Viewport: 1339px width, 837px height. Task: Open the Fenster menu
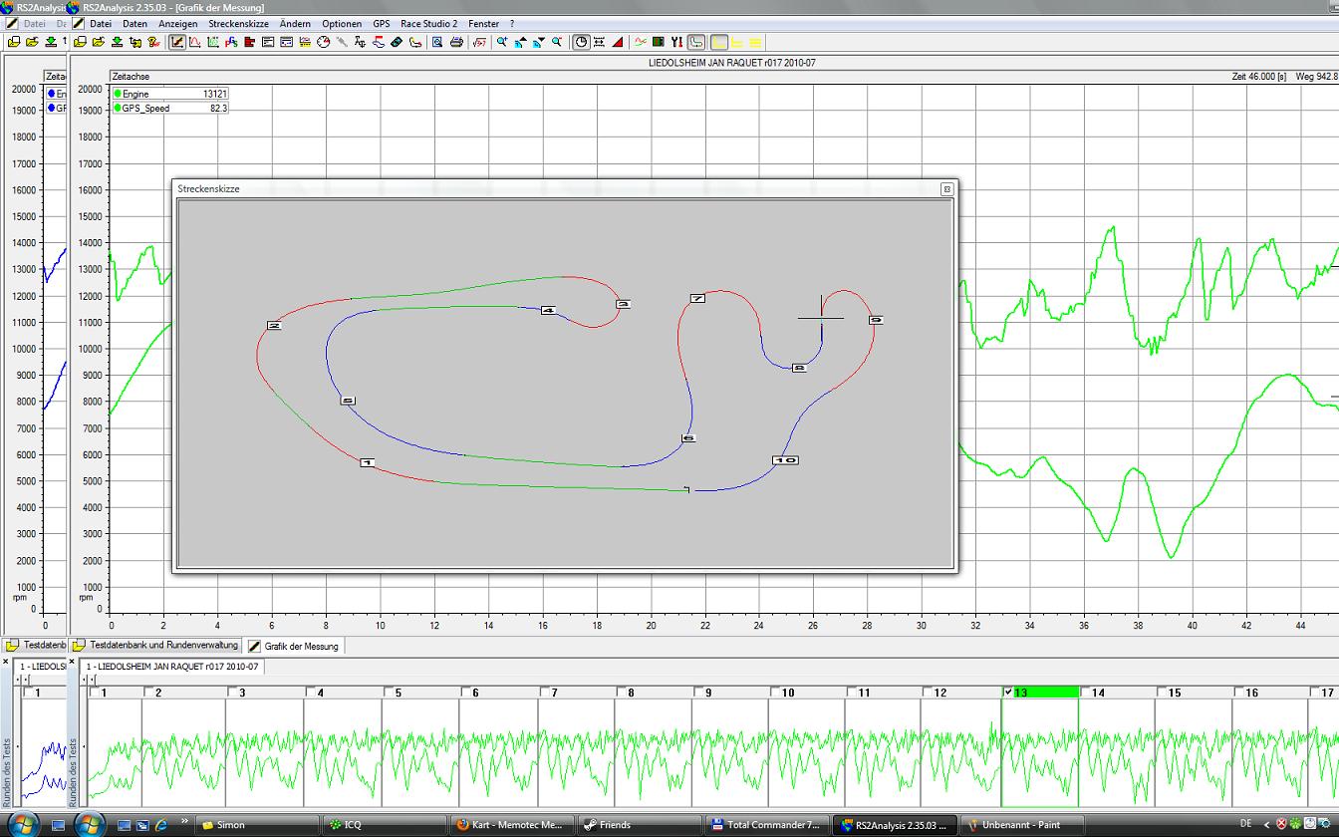click(483, 23)
